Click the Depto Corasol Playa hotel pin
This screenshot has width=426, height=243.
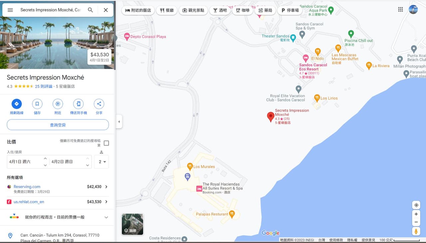[x=126, y=36]
